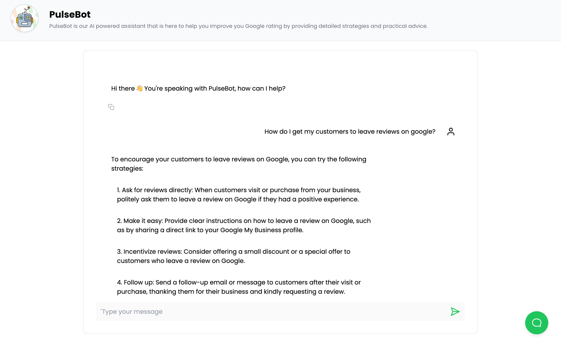Click the user question about Google reviews

(x=350, y=132)
